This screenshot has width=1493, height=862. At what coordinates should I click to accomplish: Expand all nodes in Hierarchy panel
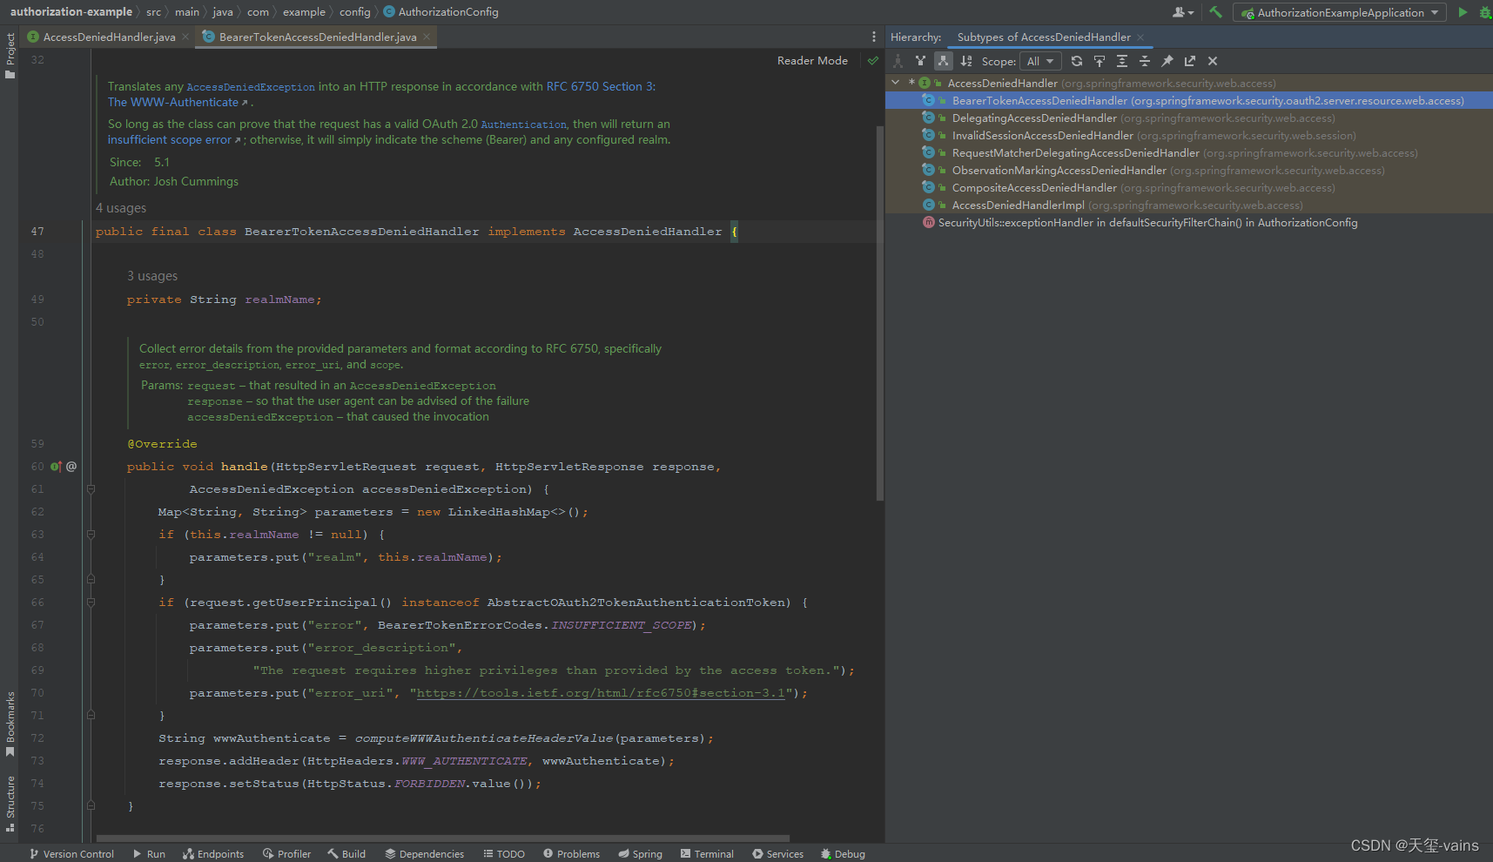[x=1122, y=61]
